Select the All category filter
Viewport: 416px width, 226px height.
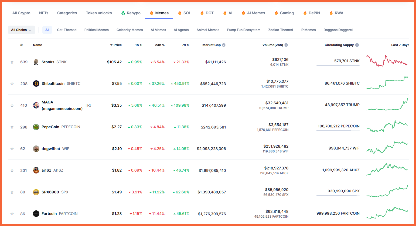pos(47,30)
